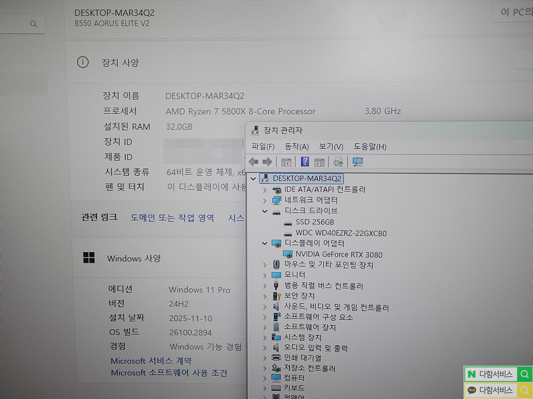Click the search magnifier icon in settings
The height and width of the screenshot is (399, 533).
(34, 24)
